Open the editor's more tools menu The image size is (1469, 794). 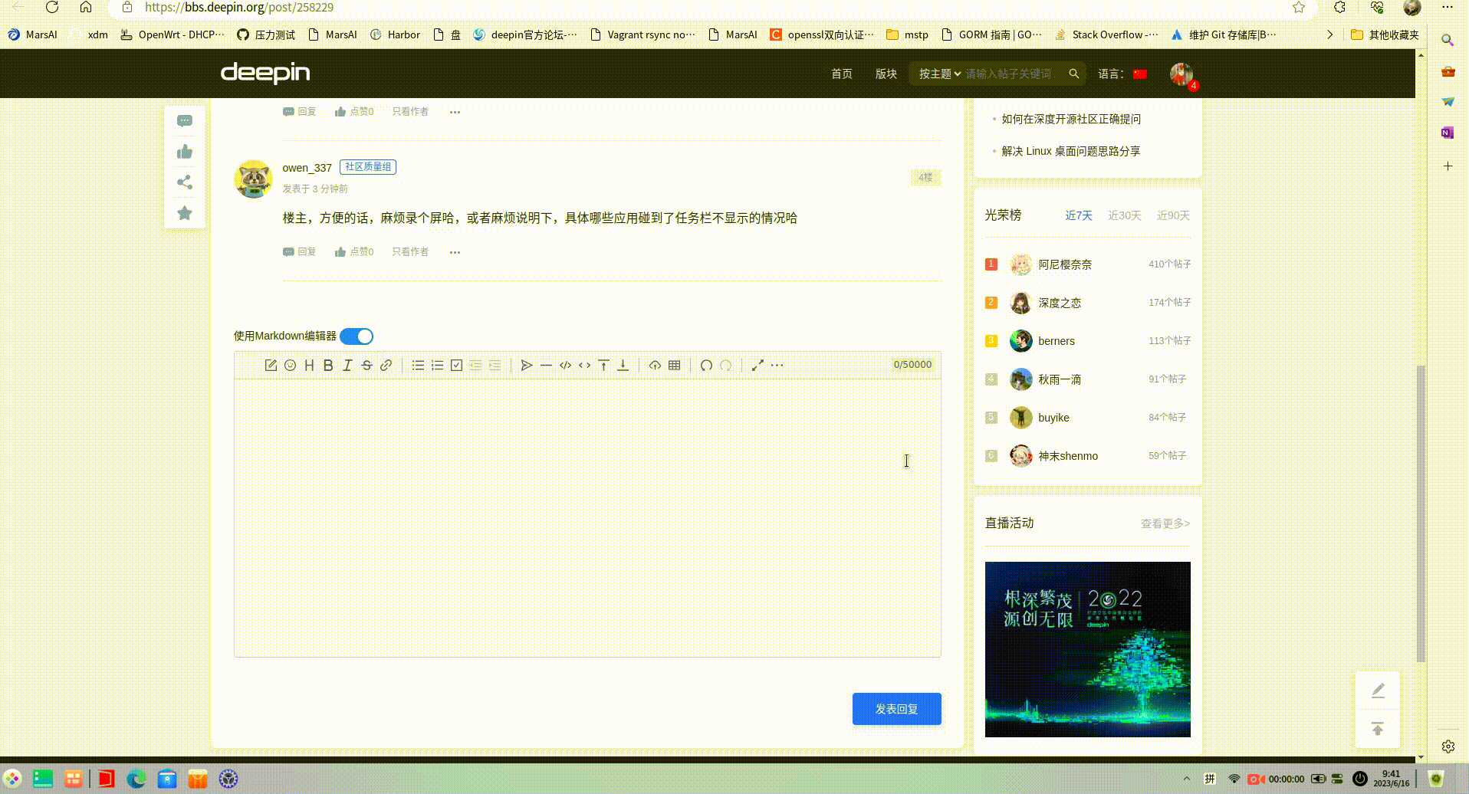click(x=778, y=366)
